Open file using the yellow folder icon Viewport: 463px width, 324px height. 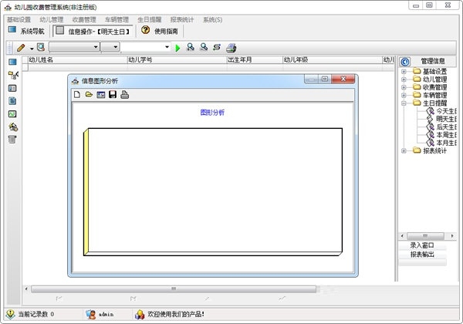(89, 95)
